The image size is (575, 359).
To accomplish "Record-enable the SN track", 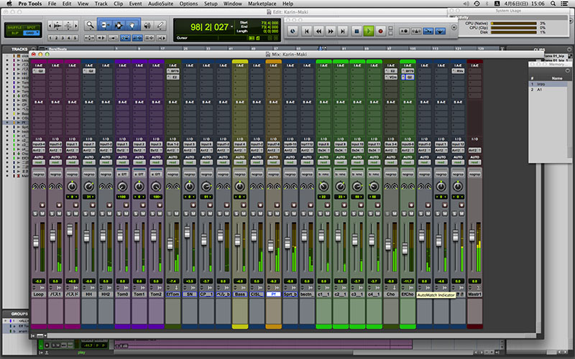I will 193,205.
